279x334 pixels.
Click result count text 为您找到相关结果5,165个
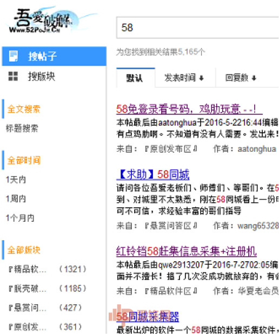[161, 52]
